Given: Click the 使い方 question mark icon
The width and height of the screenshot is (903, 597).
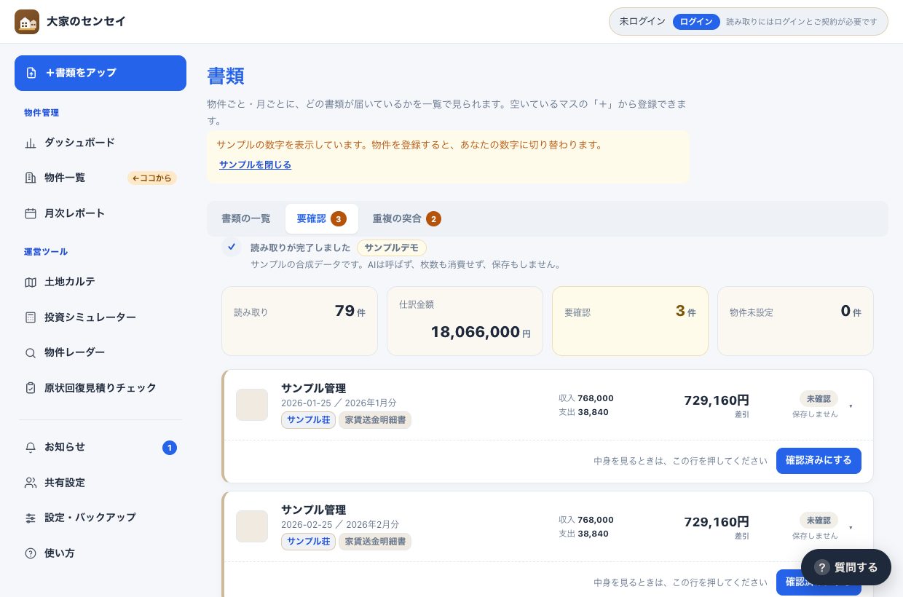Looking at the screenshot, I should (x=31, y=553).
